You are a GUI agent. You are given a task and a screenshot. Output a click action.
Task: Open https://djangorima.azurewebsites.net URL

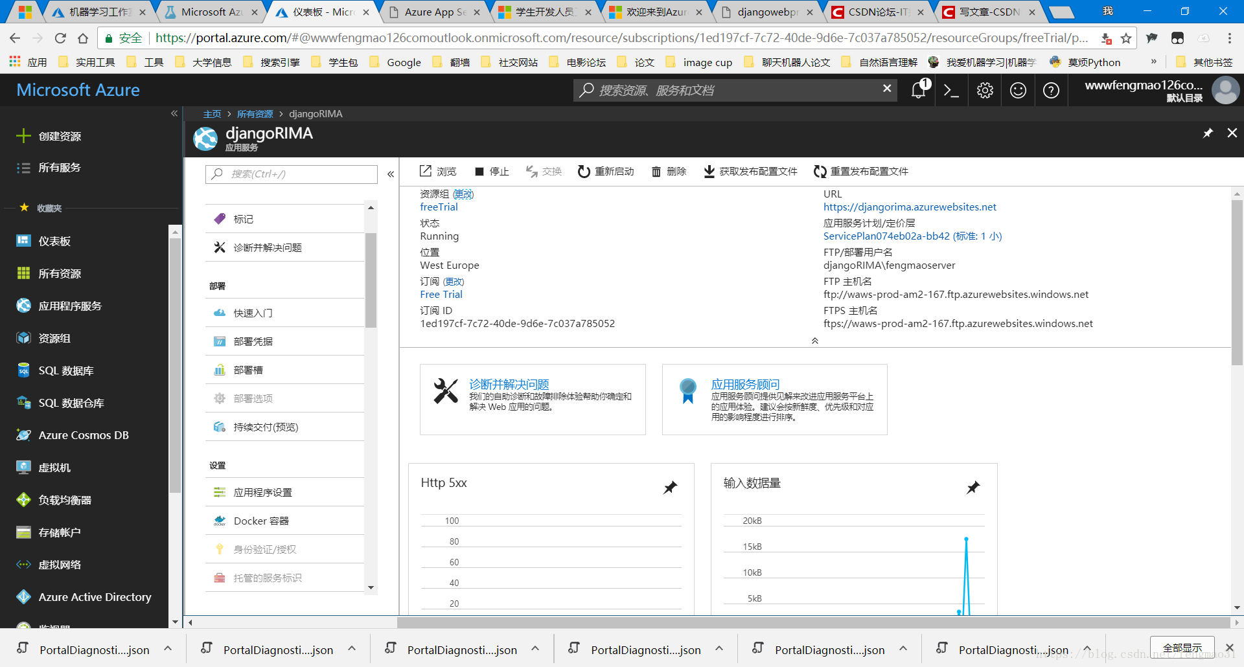(910, 207)
